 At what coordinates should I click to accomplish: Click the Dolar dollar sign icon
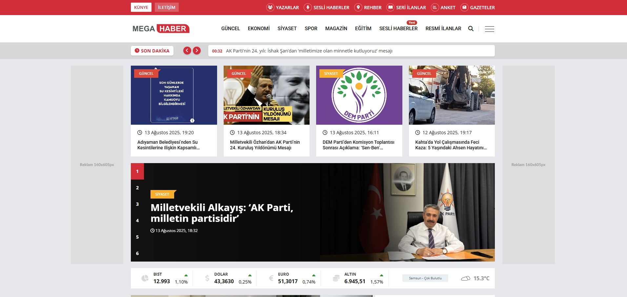(207, 278)
